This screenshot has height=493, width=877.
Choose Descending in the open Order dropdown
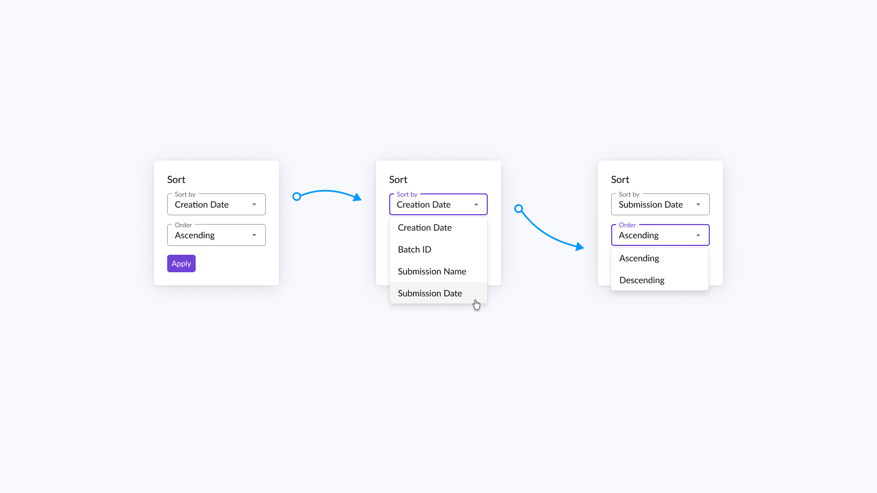coord(641,280)
